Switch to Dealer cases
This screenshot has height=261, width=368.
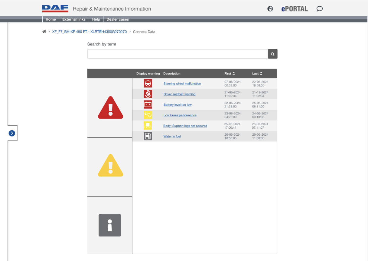coord(117,19)
